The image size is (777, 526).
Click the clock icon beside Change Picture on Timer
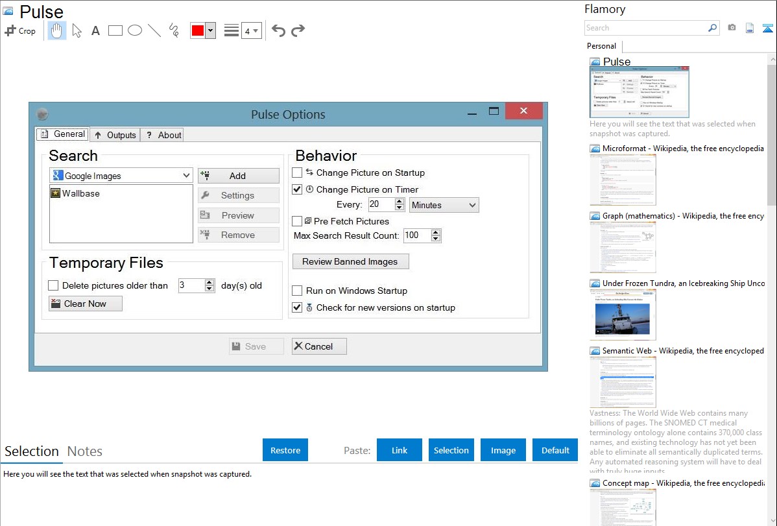(310, 189)
